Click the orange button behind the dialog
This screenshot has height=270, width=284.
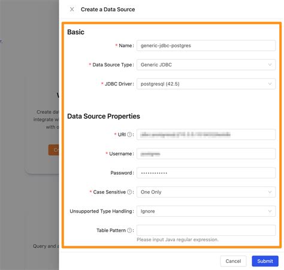pyautogui.click(x=54, y=150)
